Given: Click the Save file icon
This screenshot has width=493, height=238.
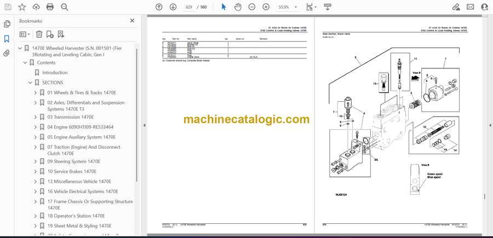Looking at the screenshot, I should [x=8, y=7].
